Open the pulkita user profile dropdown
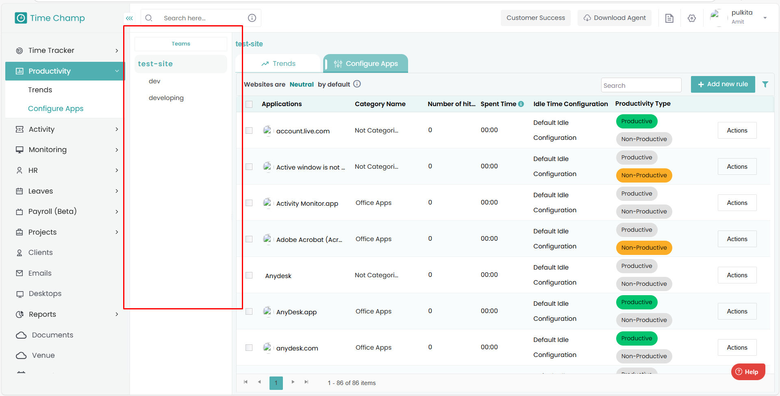This screenshot has height=396, width=780. (765, 18)
